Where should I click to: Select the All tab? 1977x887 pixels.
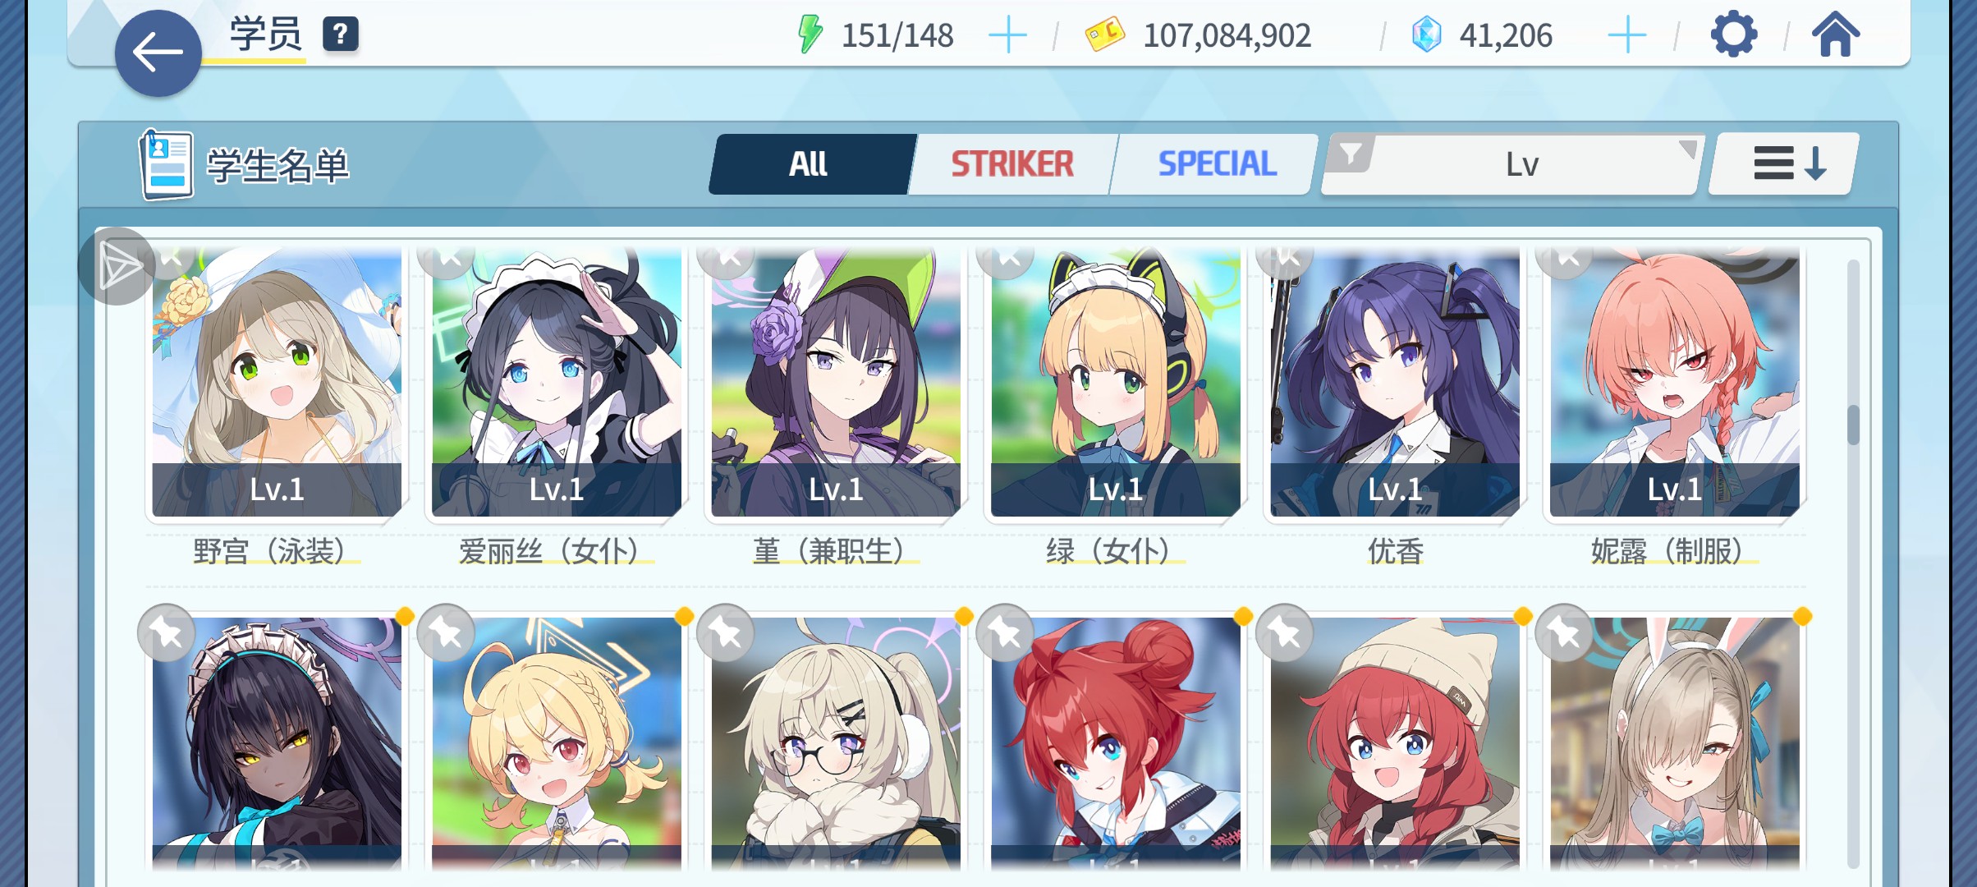(809, 164)
